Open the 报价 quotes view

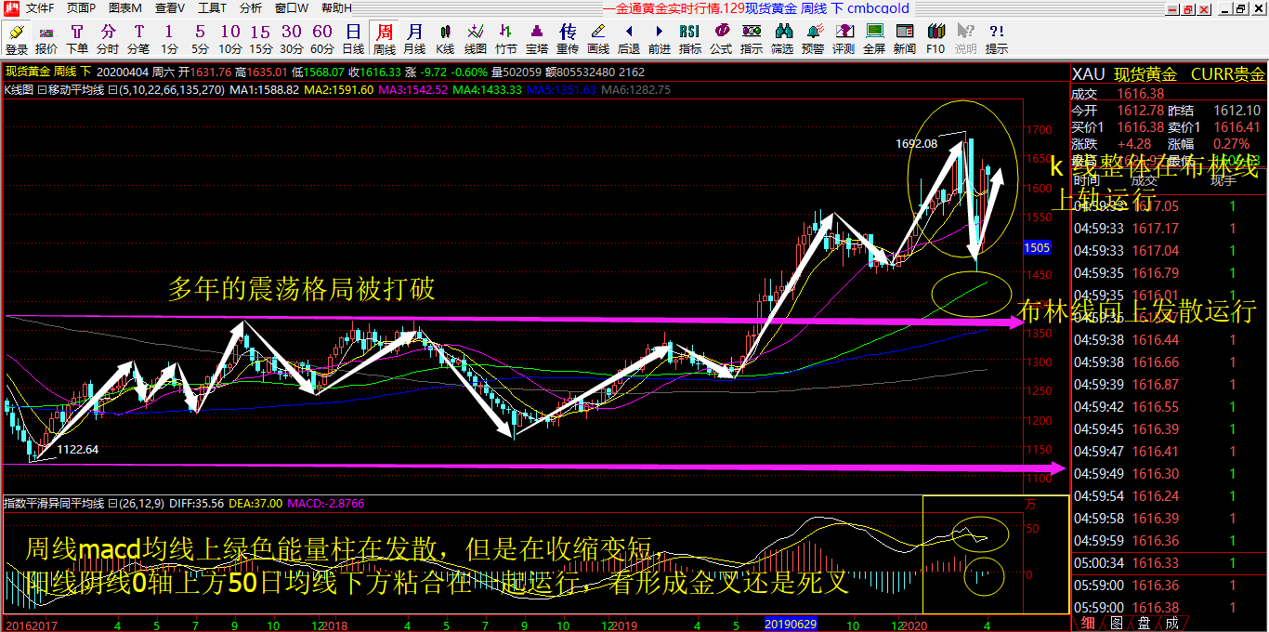(46, 39)
